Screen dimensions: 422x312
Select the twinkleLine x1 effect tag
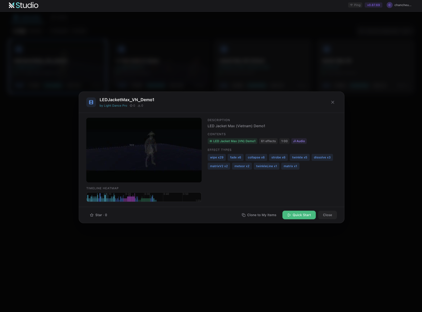point(266,166)
